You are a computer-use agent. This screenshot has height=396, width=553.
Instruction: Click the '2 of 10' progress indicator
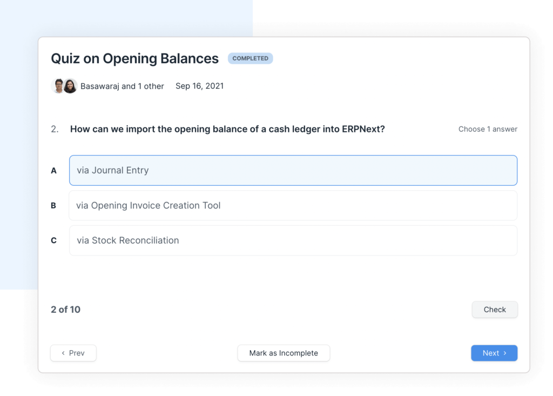pos(66,310)
